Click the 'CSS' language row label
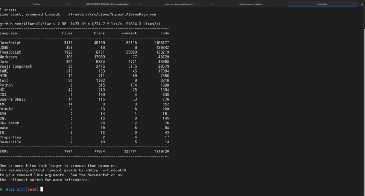This screenshot has width=365, height=196. click(x=3, y=95)
